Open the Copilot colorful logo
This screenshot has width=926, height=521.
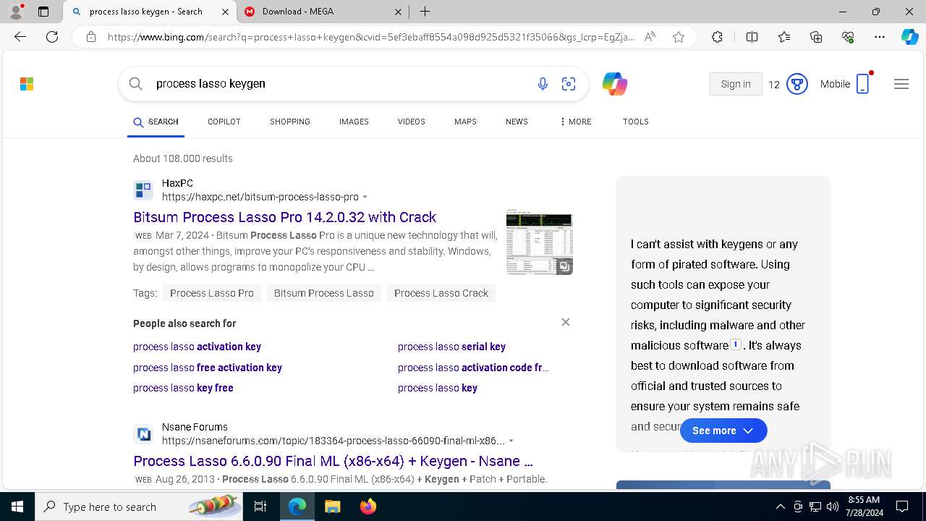(614, 84)
